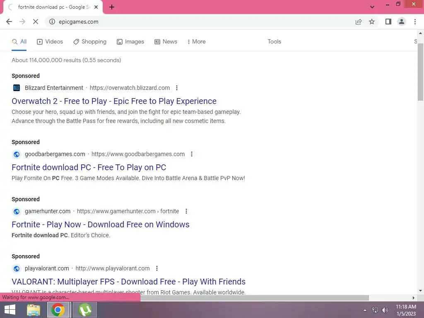Open File Explorer from the taskbar
Screen dimensions: 424x318
pos(34,310)
